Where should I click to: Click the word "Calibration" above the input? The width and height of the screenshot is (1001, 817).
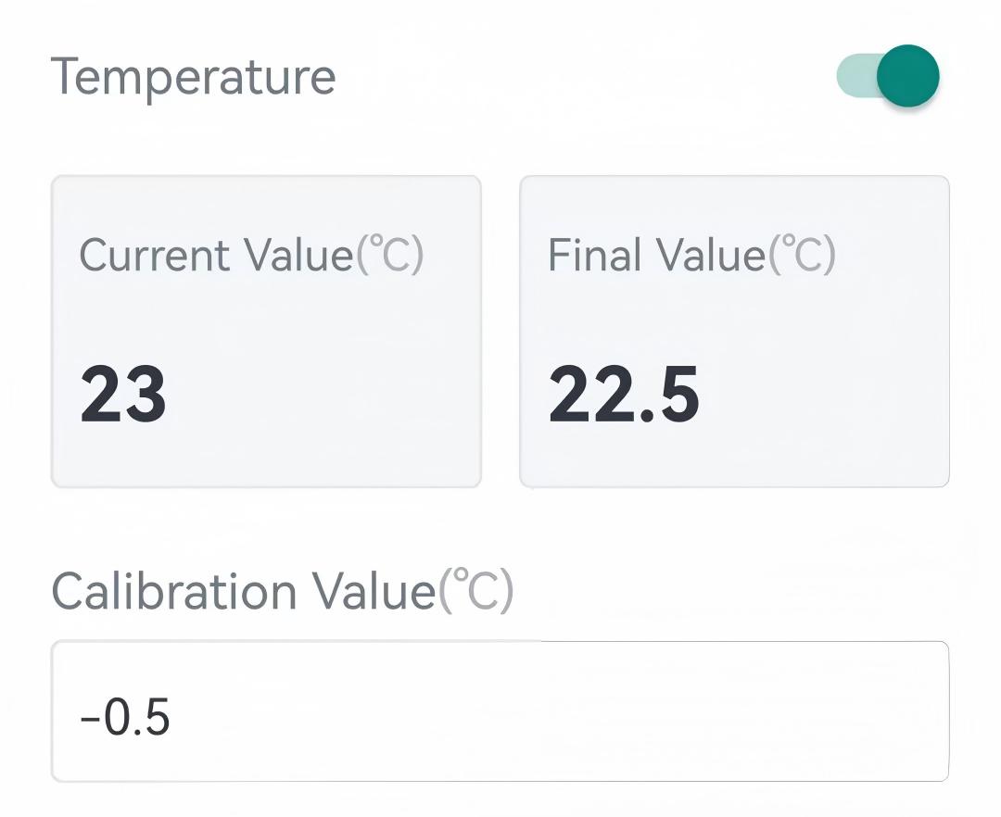pyautogui.click(x=174, y=590)
